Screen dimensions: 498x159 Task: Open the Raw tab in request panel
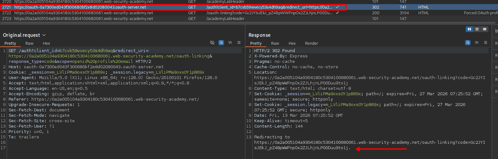30,43
